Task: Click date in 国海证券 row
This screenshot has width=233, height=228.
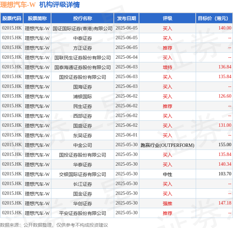Action: coord(127,86)
